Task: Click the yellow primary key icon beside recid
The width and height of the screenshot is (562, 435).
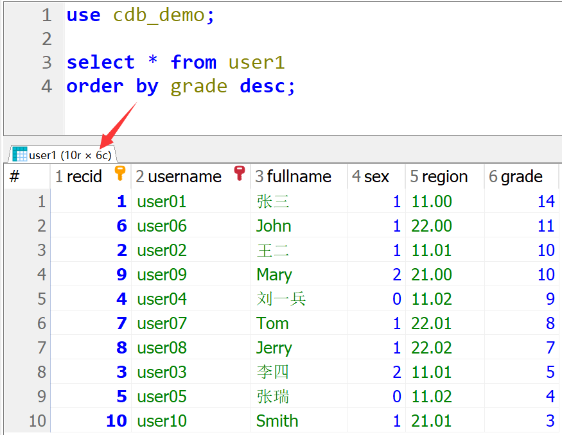Action: coord(119,173)
